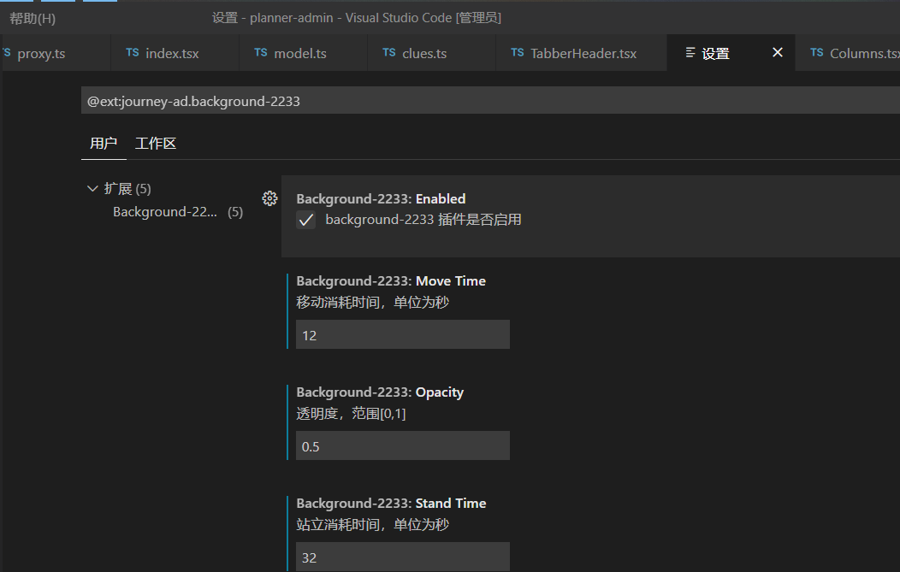Click the TS icon on TabberHeader.tsx tab
The image size is (900, 572).
517,52
